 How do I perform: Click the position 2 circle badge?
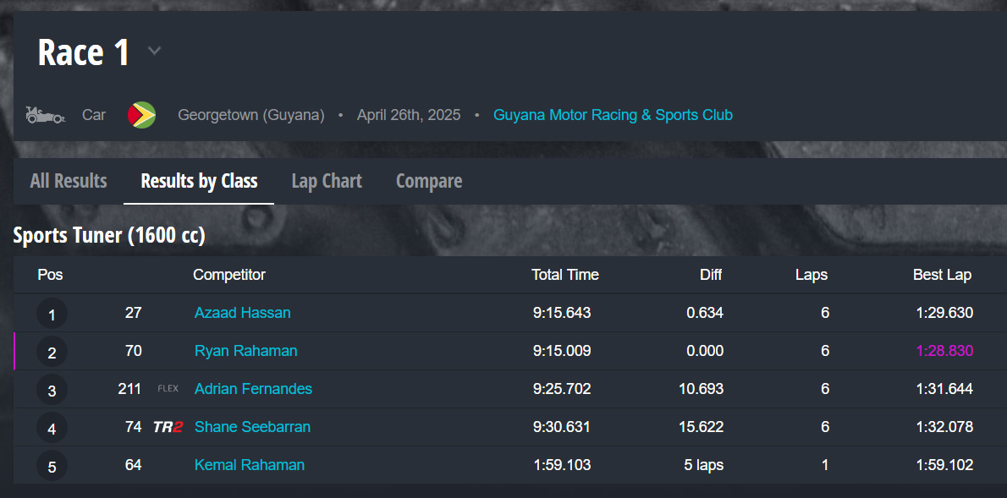(52, 353)
